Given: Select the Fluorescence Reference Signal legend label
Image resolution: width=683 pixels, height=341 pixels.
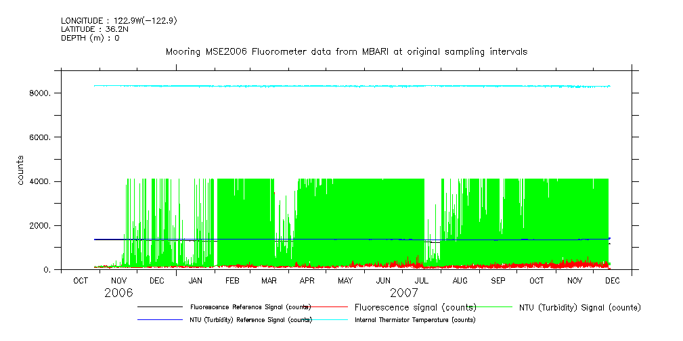Looking at the screenshot, I should (x=250, y=307).
